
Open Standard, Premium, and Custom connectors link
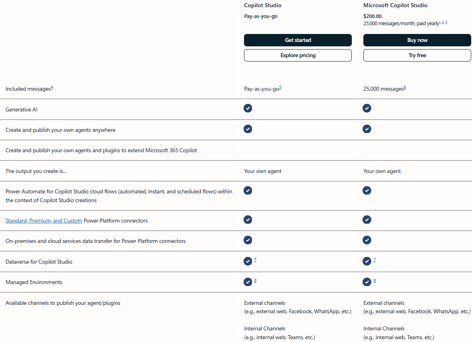click(x=44, y=221)
